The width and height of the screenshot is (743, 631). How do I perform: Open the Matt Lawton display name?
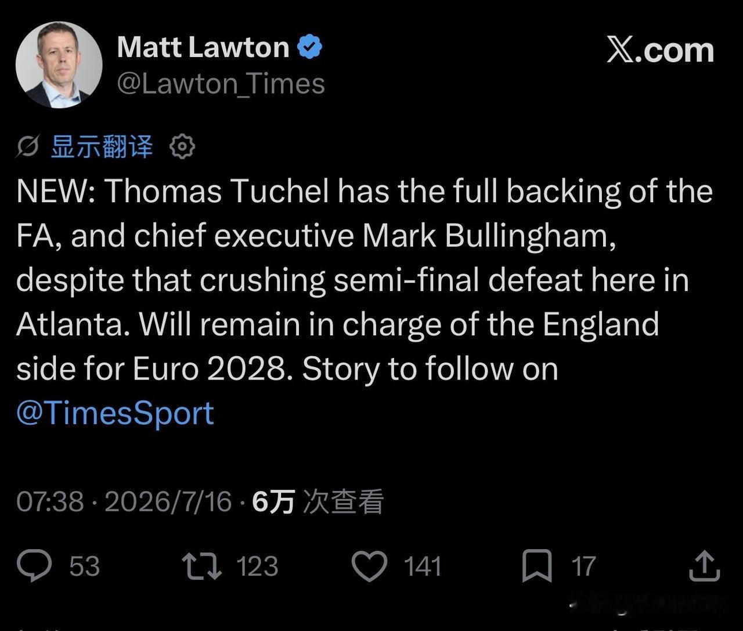[x=203, y=47]
